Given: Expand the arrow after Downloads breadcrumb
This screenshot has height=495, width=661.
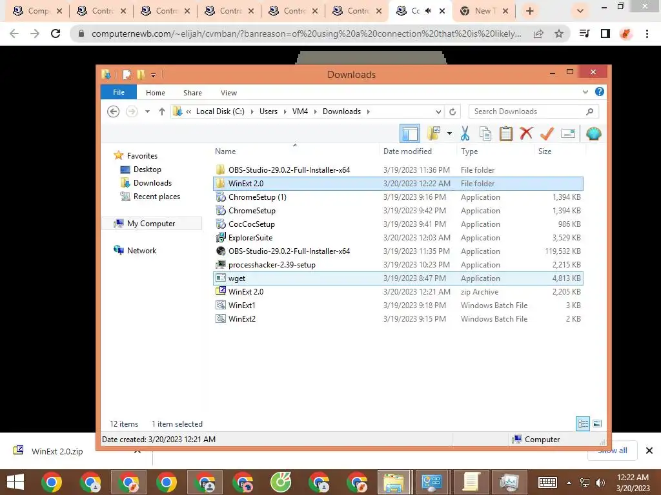Looking at the screenshot, I should 369,112.
